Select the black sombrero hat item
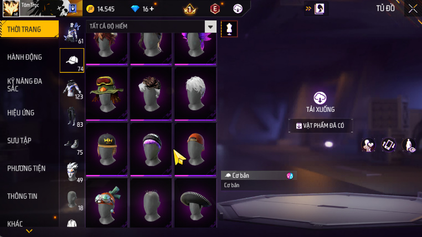This screenshot has height=237, width=422. click(x=195, y=204)
